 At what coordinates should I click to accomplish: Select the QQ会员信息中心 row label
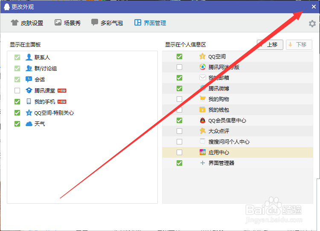(x=227, y=121)
